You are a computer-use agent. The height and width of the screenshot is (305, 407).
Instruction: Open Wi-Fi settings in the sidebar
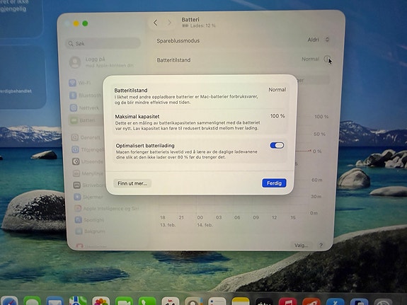pyautogui.click(x=81, y=83)
